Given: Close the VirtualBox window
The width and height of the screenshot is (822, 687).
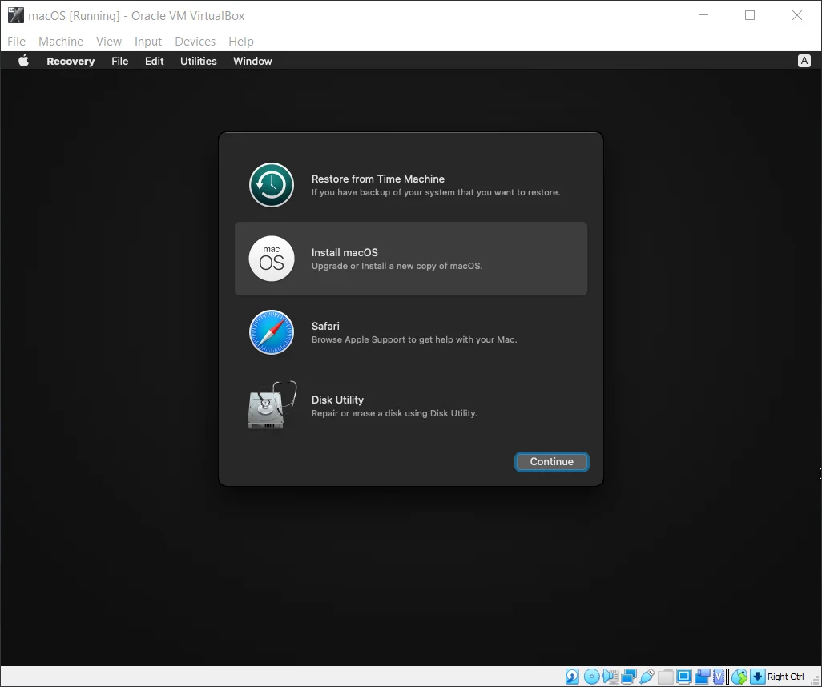Looking at the screenshot, I should tap(797, 15).
